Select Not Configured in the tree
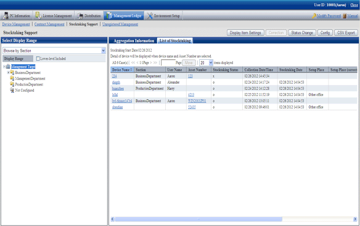 25,91
